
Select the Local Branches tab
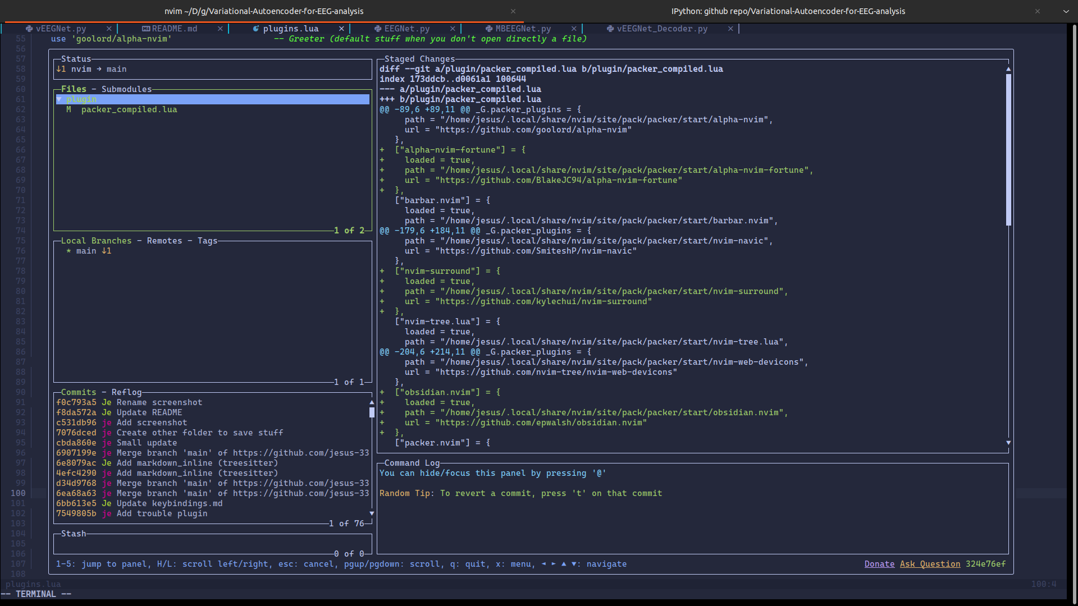click(x=96, y=241)
